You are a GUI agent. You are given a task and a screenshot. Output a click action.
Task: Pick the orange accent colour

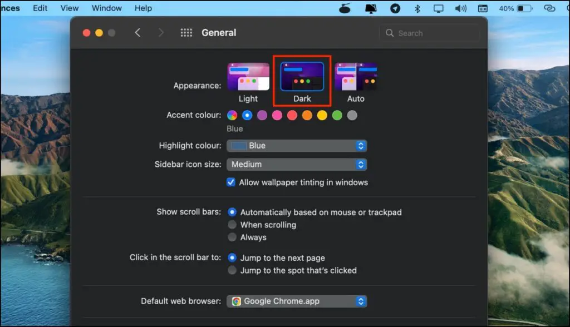click(307, 115)
